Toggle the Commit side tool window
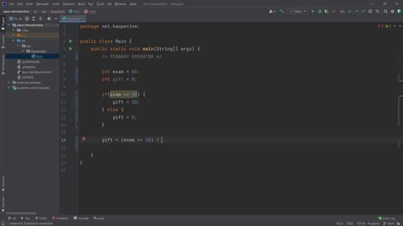Image resolution: width=403 pixels, height=226 pixels. point(3,42)
